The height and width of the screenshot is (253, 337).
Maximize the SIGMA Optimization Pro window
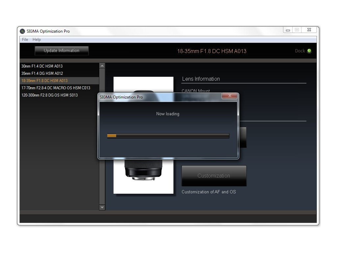[297, 30]
